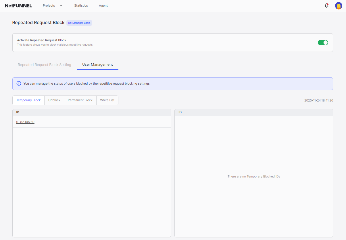Click the info icon in the blue banner
Viewport: 346px width, 240px height.
(19, 83)
